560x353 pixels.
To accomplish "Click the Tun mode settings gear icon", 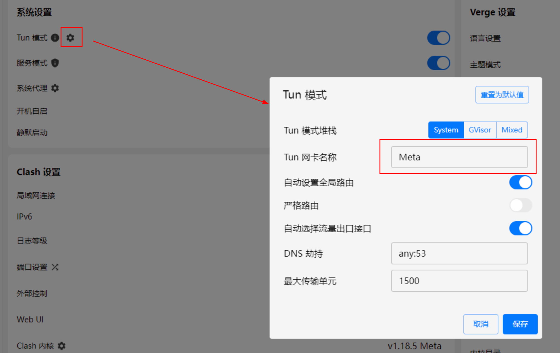I will coord(70,37).
